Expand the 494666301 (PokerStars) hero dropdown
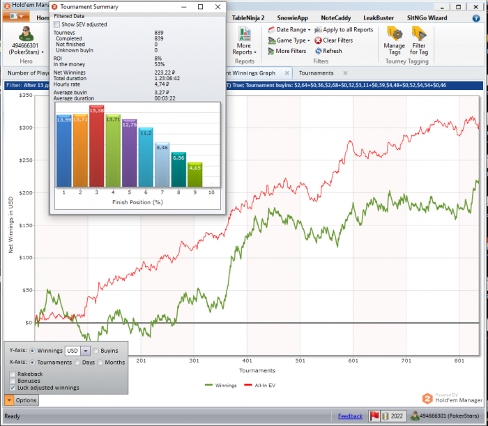Image resolution: width=488 pixels, height=426 pixels. pyautogui.click(x=43, y=52)
